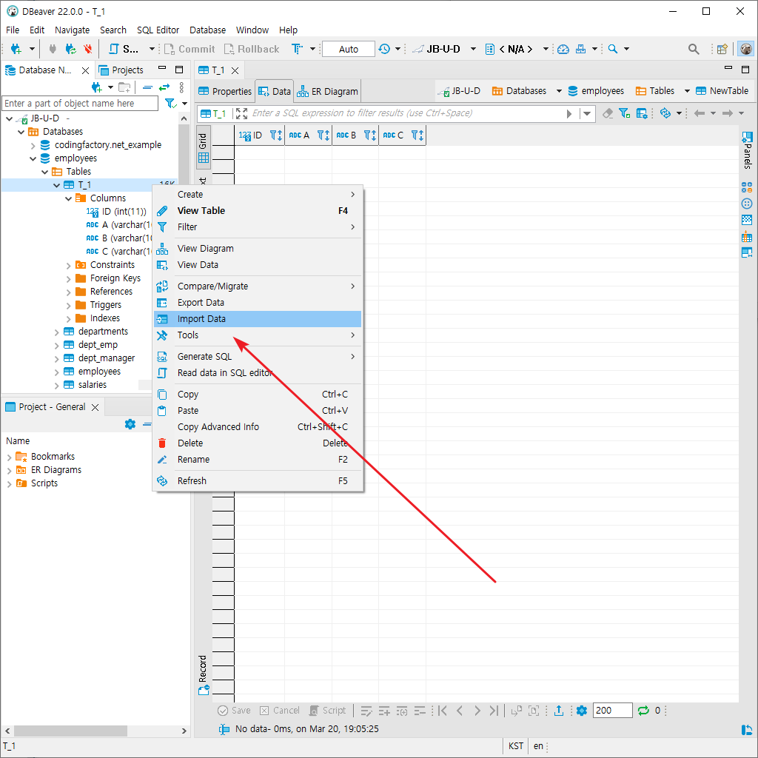
Task: Switch to the ER Diagram tab
Action: click(327, 91)
